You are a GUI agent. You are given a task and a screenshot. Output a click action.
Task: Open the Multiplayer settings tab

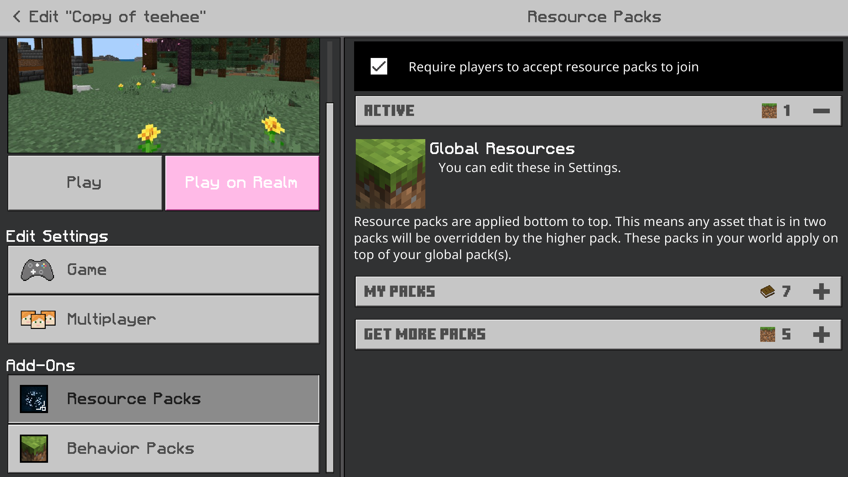point(164,319)
